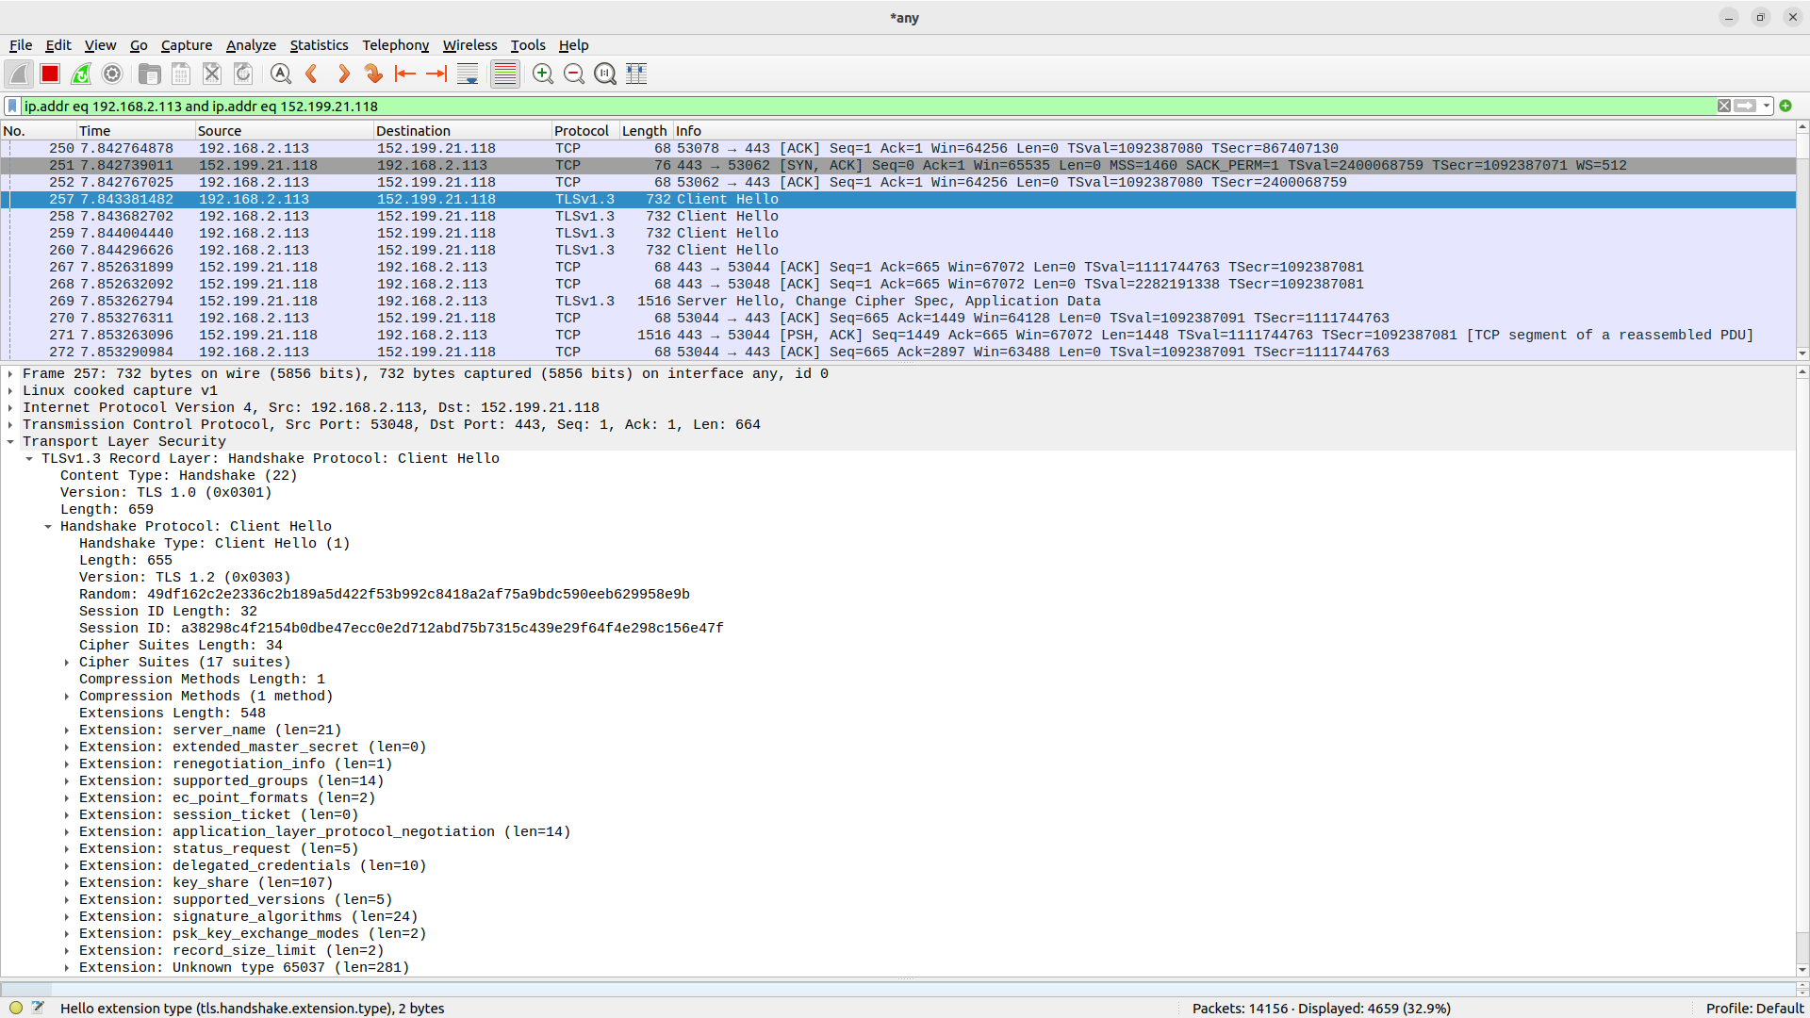
Task: Toggle auto-scroll to last packet during capture
Action: click(468, 74)
